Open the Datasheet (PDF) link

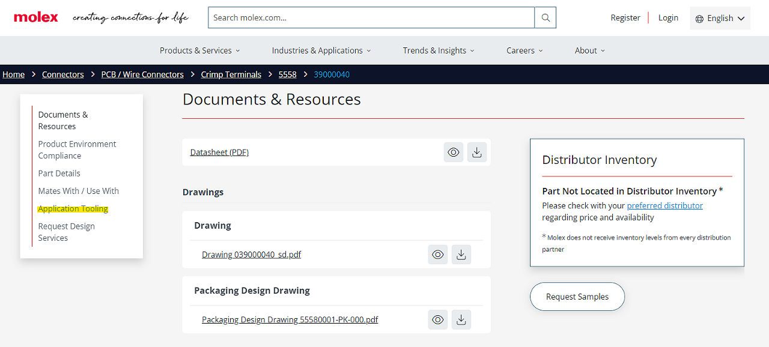pyautogui.click(x=219, y=152)
